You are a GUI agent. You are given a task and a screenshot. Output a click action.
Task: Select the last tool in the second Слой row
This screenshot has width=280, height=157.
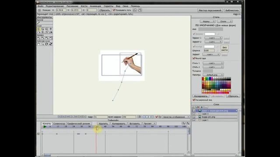tap(51, 32)
